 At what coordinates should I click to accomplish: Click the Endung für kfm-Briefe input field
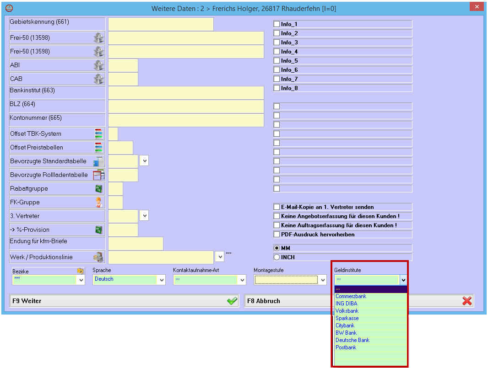click(136, 244)
